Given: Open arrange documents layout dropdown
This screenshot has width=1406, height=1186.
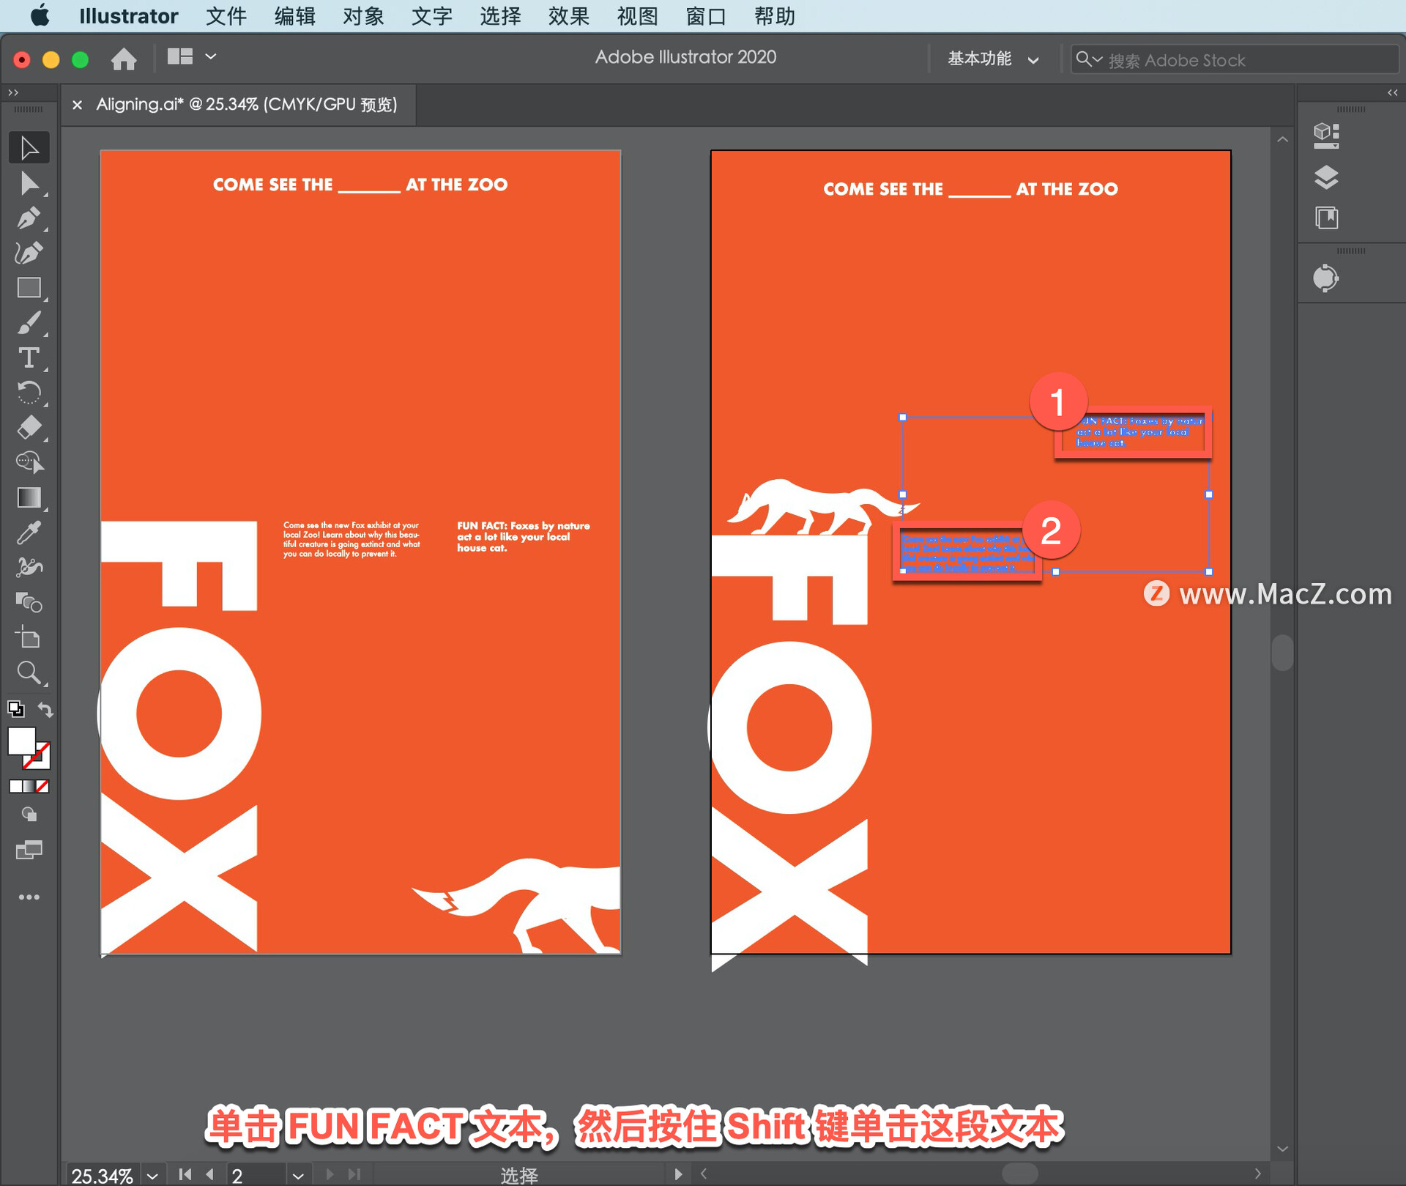Looking at the screenshot, I should tap(192, 56).
